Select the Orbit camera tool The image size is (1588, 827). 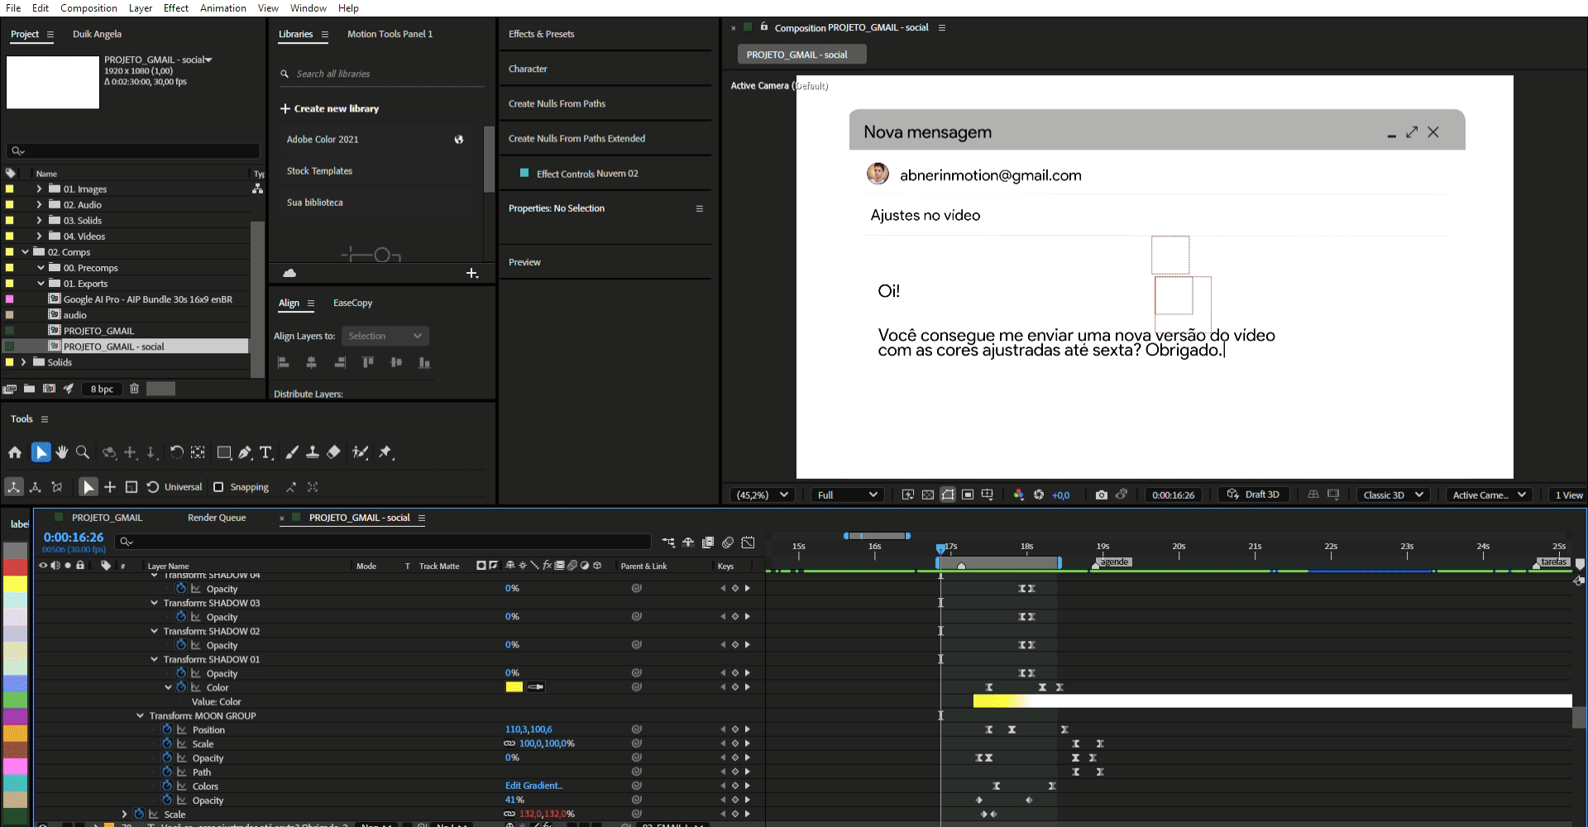point(109,452)
